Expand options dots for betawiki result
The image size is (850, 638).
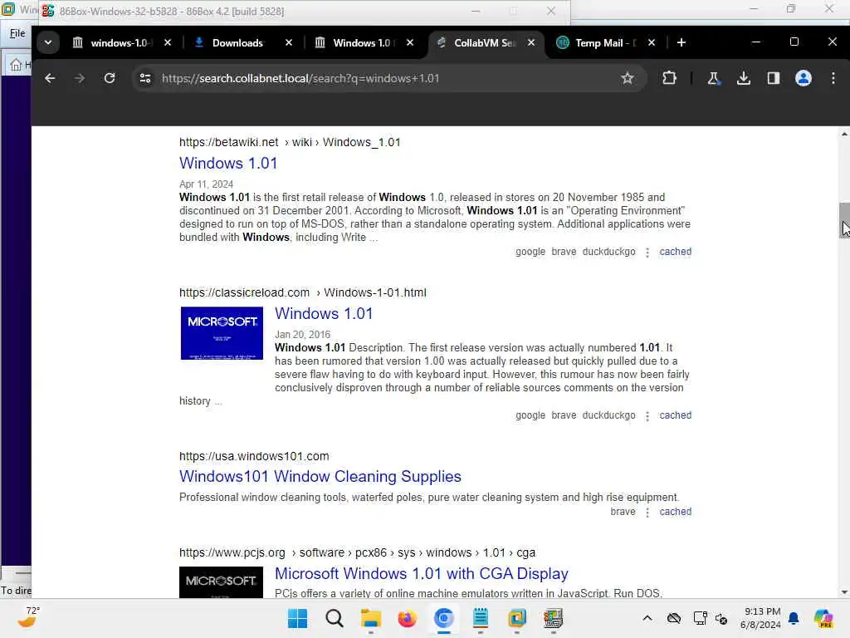647,253
